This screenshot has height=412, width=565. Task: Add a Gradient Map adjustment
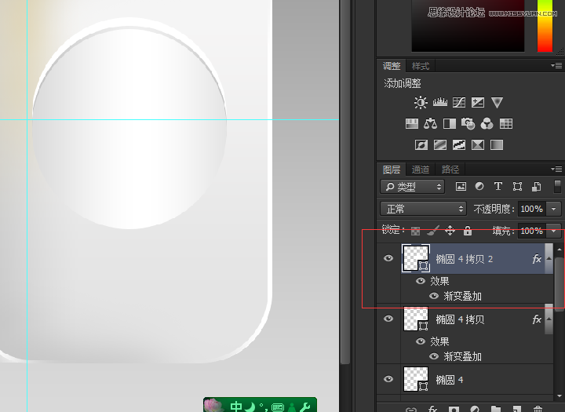[497, 145]
